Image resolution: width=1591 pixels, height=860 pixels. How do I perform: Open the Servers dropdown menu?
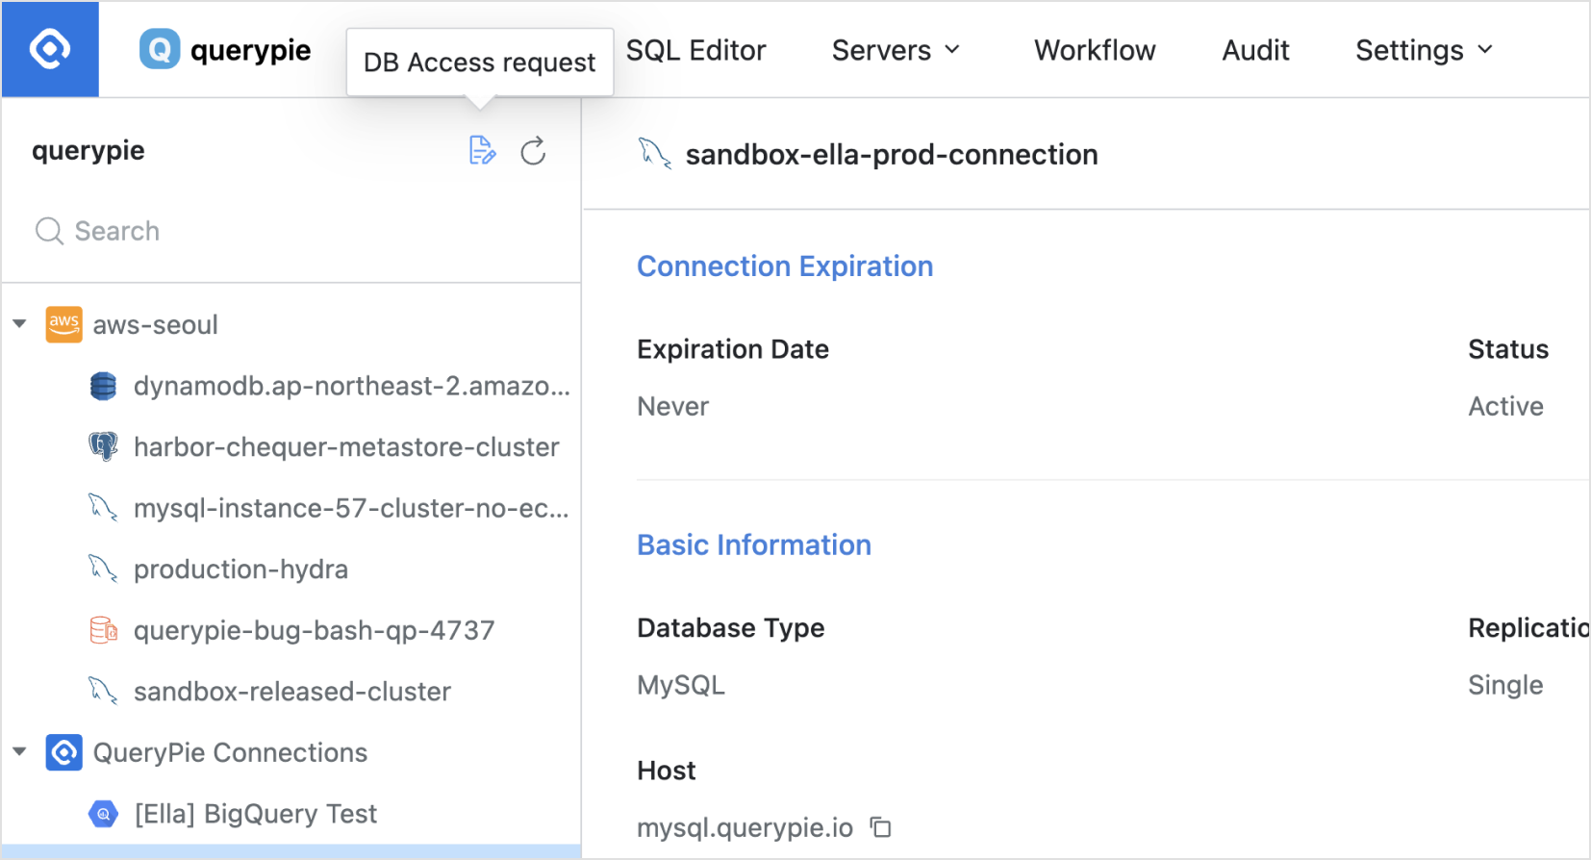[x=896, y=50]
